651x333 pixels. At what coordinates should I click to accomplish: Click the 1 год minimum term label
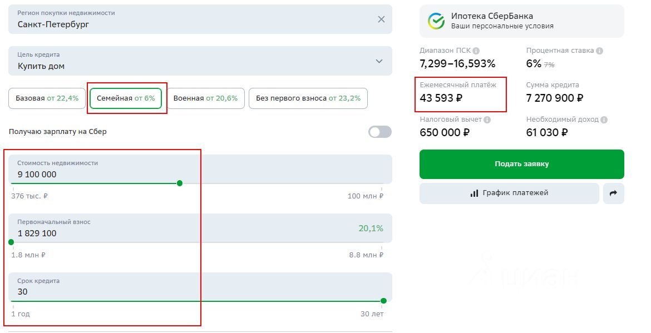pyautogui.click(x=21, y=314)
